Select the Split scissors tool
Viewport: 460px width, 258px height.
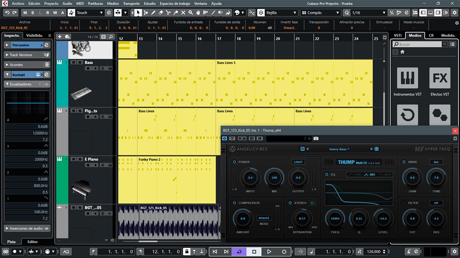pos(168,13)
